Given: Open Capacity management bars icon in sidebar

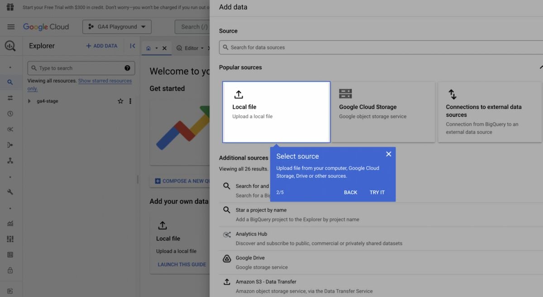Looking at the screenshot, I should point(10,239).
